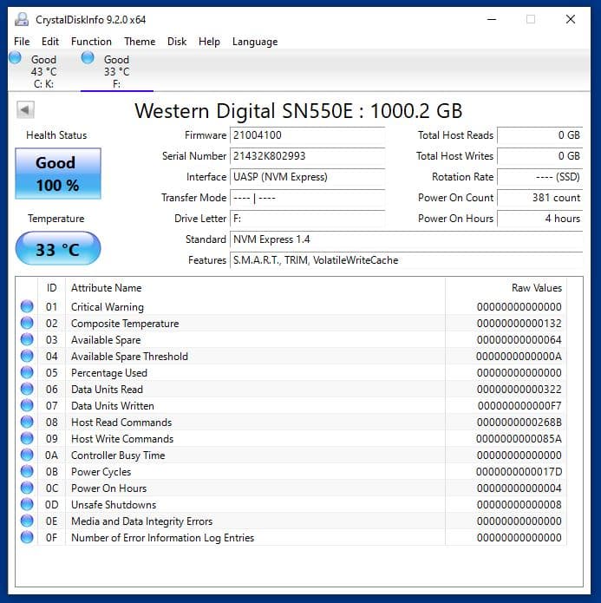Viewport: 601px width, 603px height.
Task: Click the Firmware field 21004100
Action: pyautogui.click(x=308, y=135)
